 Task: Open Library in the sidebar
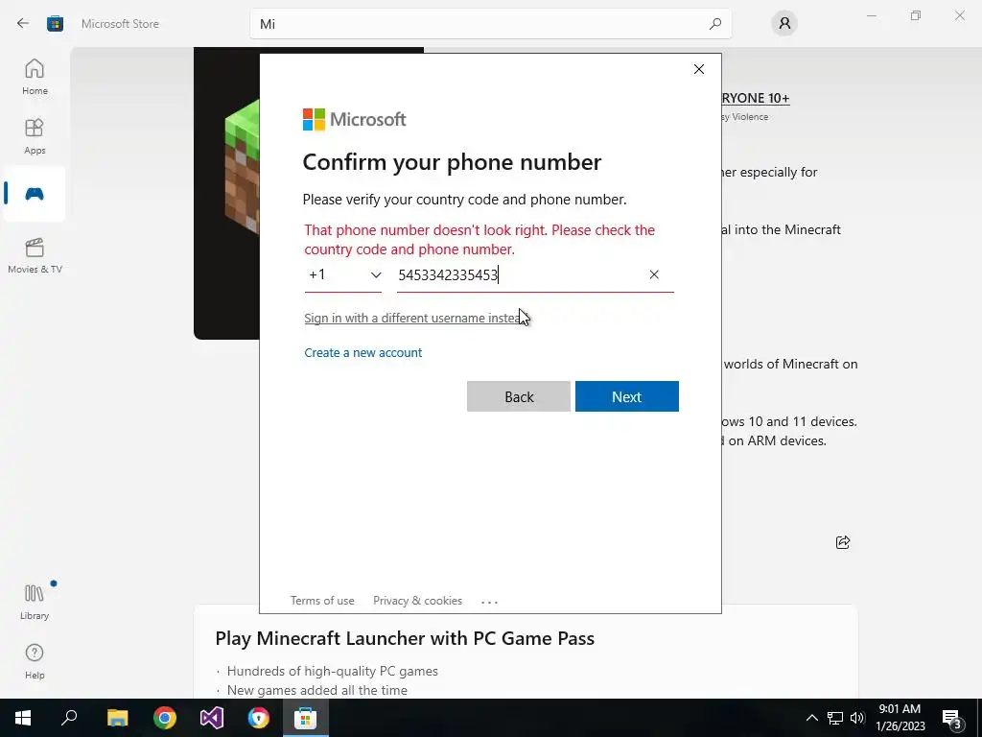tap(35, 603)
